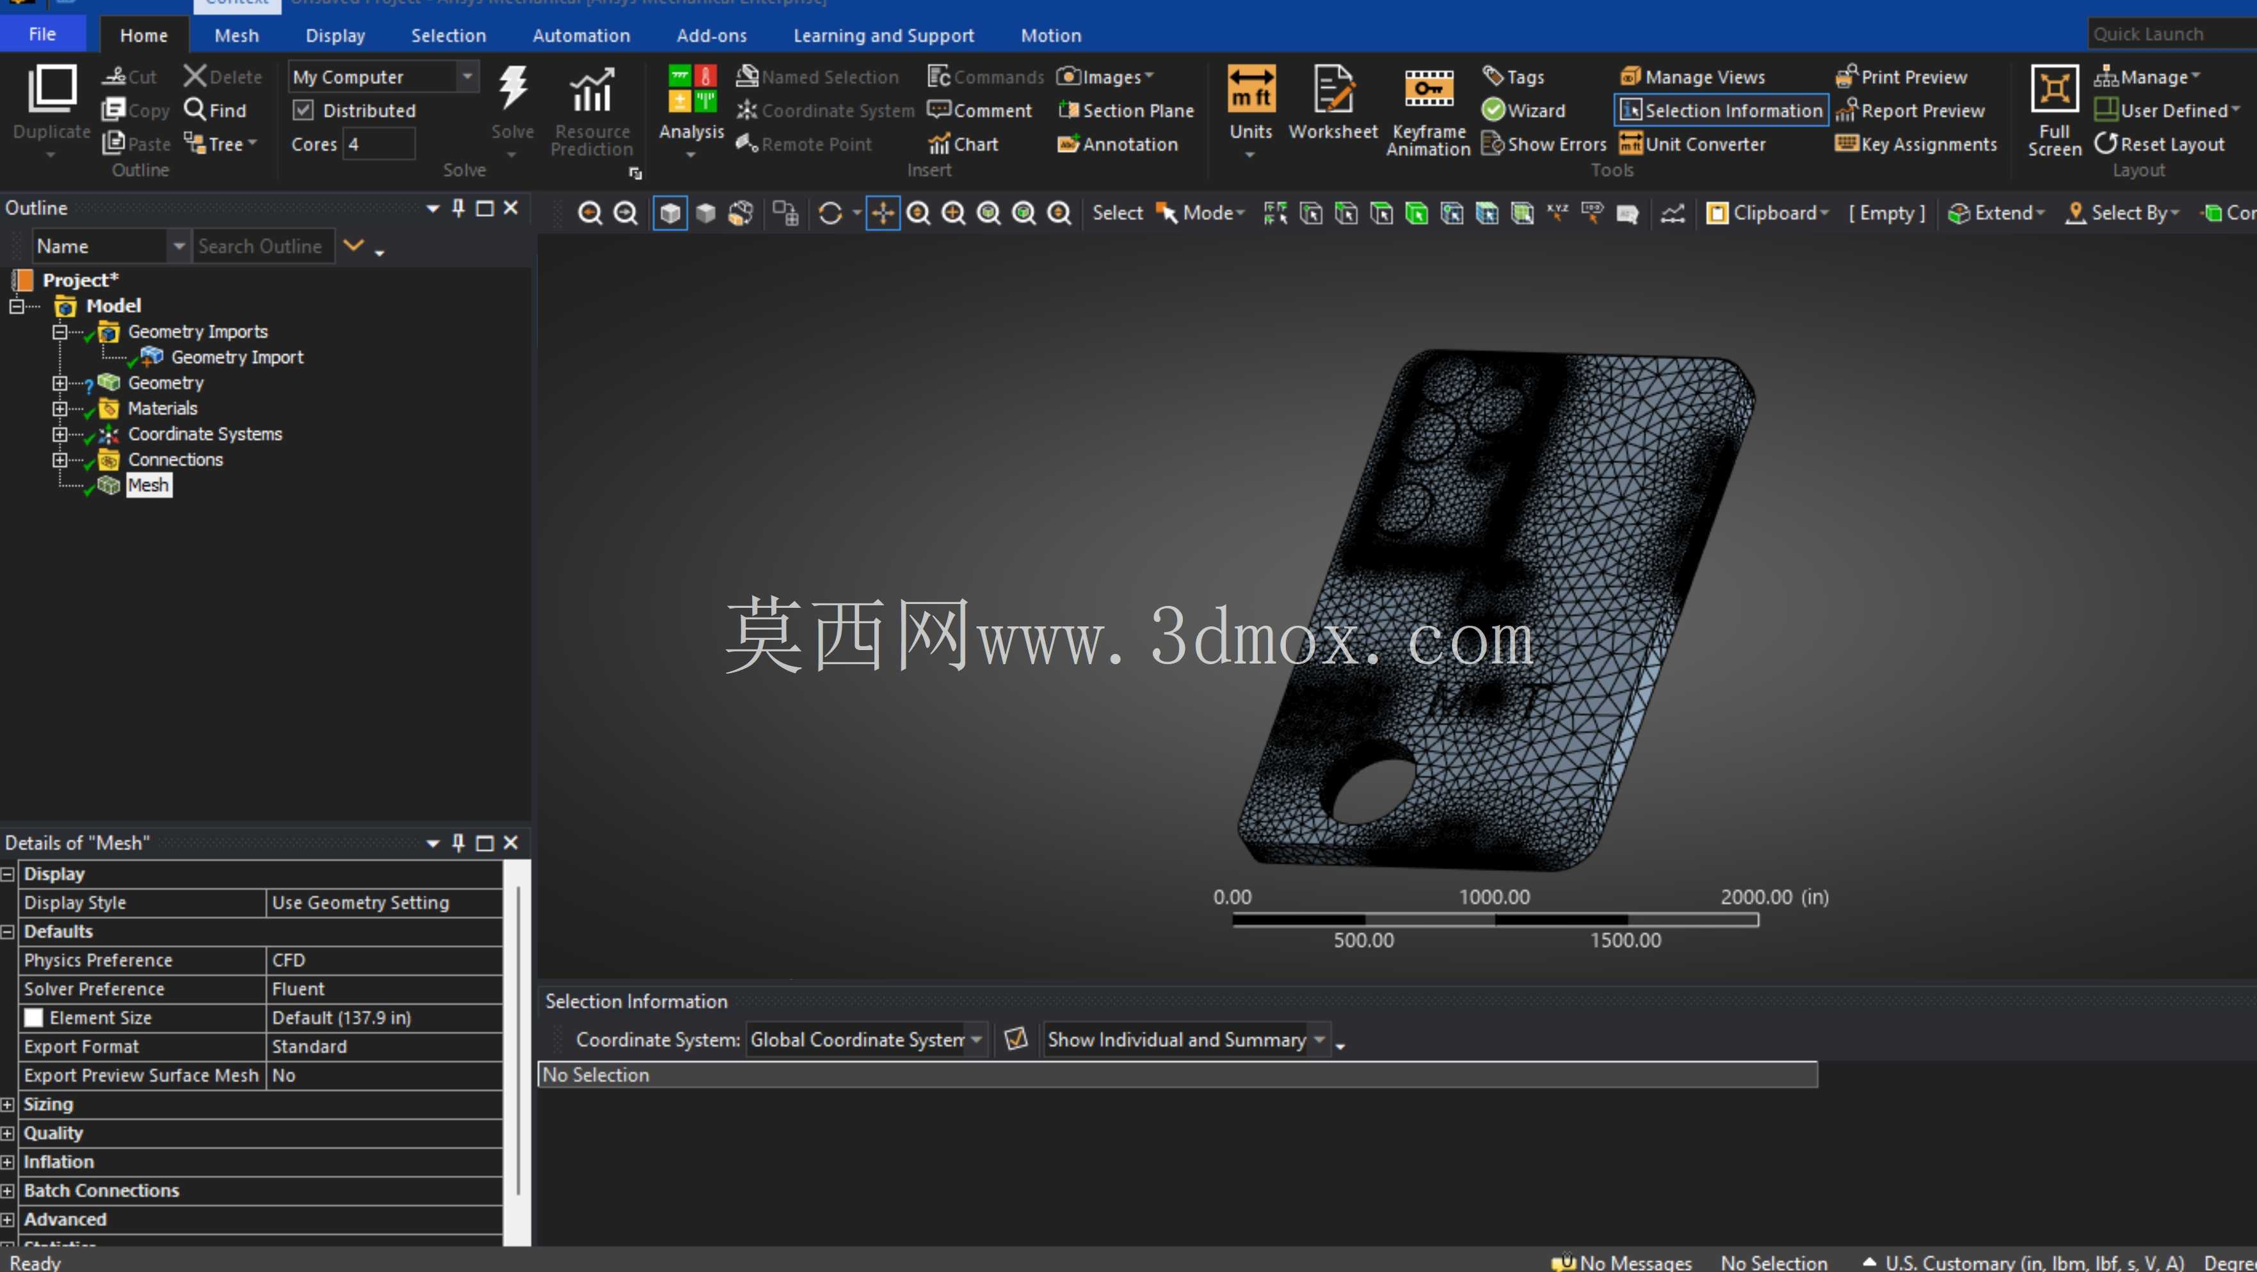Screen dimensions: 2257x1272
Task: Open the Clipboard dropdown
Action: coord(1768,213)
